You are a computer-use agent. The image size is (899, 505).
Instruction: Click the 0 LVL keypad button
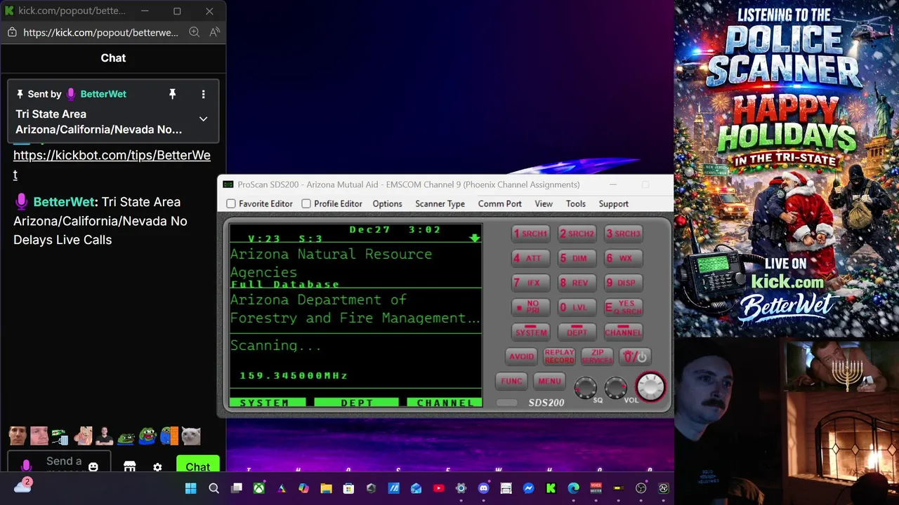click(x=577, y=307)
